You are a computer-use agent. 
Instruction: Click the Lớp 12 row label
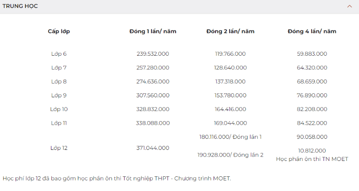59,148
